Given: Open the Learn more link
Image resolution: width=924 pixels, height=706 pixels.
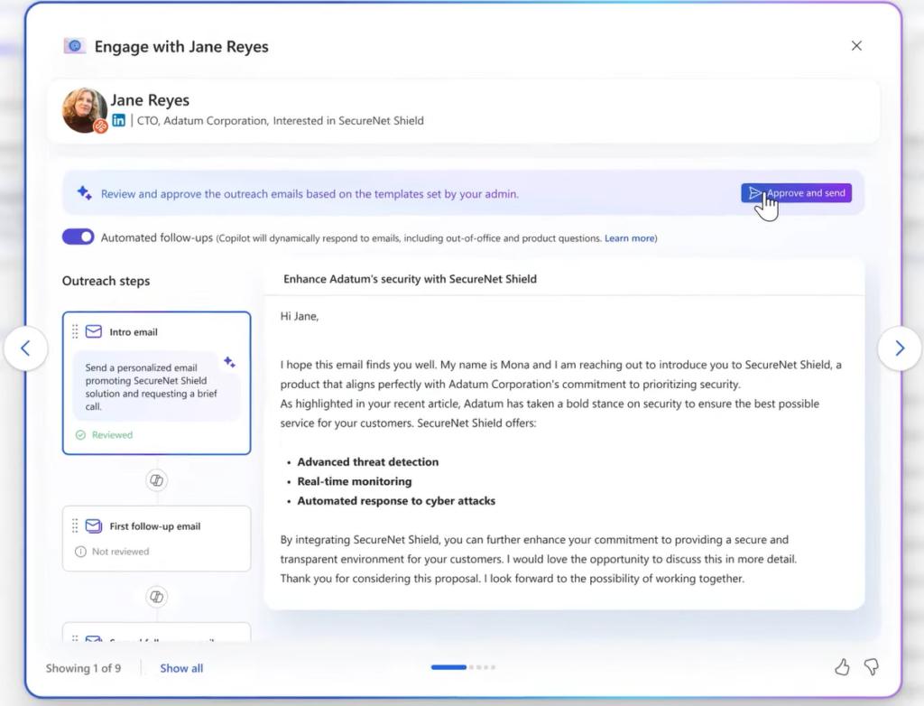Looking at the screenshot, I should click(x=629, y=238).
